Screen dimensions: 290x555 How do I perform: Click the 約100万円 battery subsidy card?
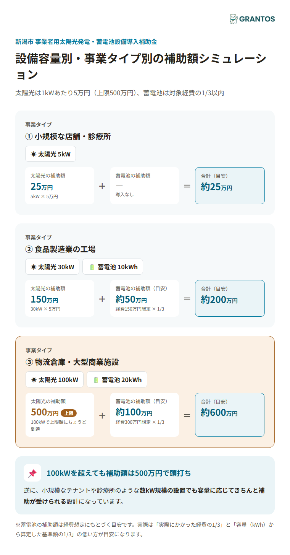(x=145, y=415)
